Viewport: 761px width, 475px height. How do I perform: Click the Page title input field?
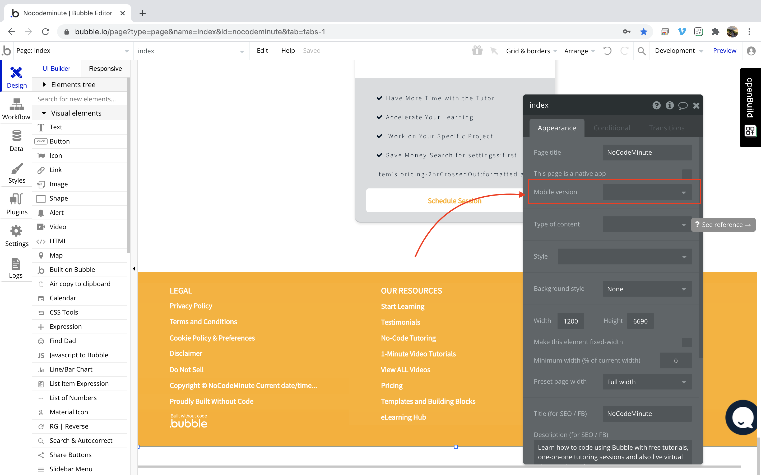[647, 152]
